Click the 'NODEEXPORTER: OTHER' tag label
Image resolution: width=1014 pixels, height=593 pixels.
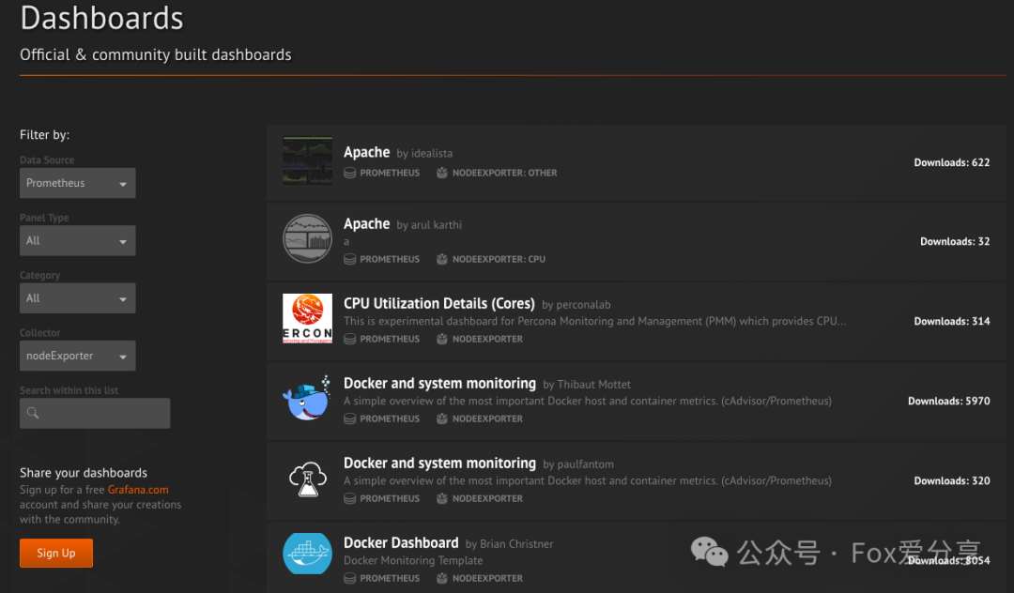(504, 174)
